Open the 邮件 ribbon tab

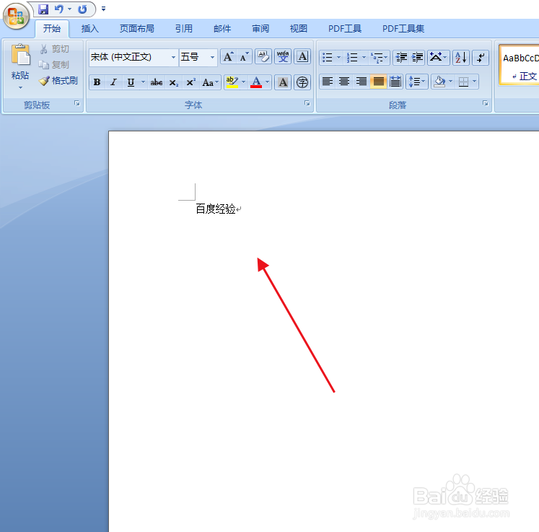[x=222, y=29]
